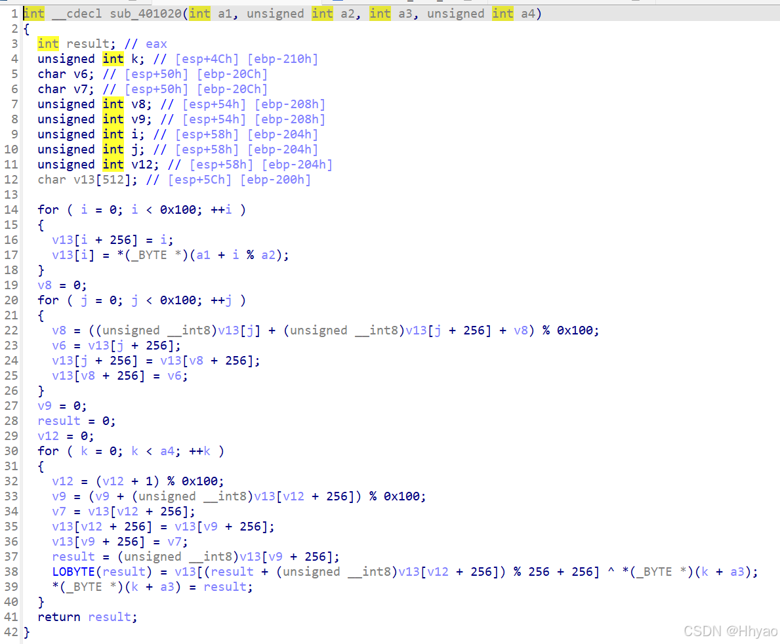780x644 pixels.
Task: Click v6 at the start of line 23
Action: click(x=59, y=346)
